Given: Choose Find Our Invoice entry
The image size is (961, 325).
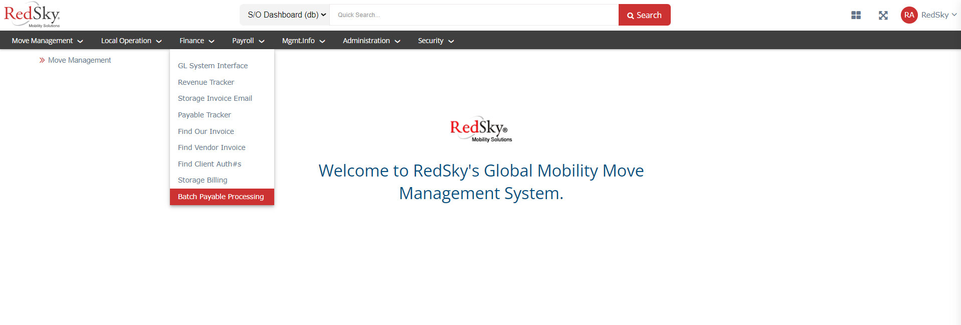Looking at the screenshot, I should pyautogui.click(x=222, y=131).
